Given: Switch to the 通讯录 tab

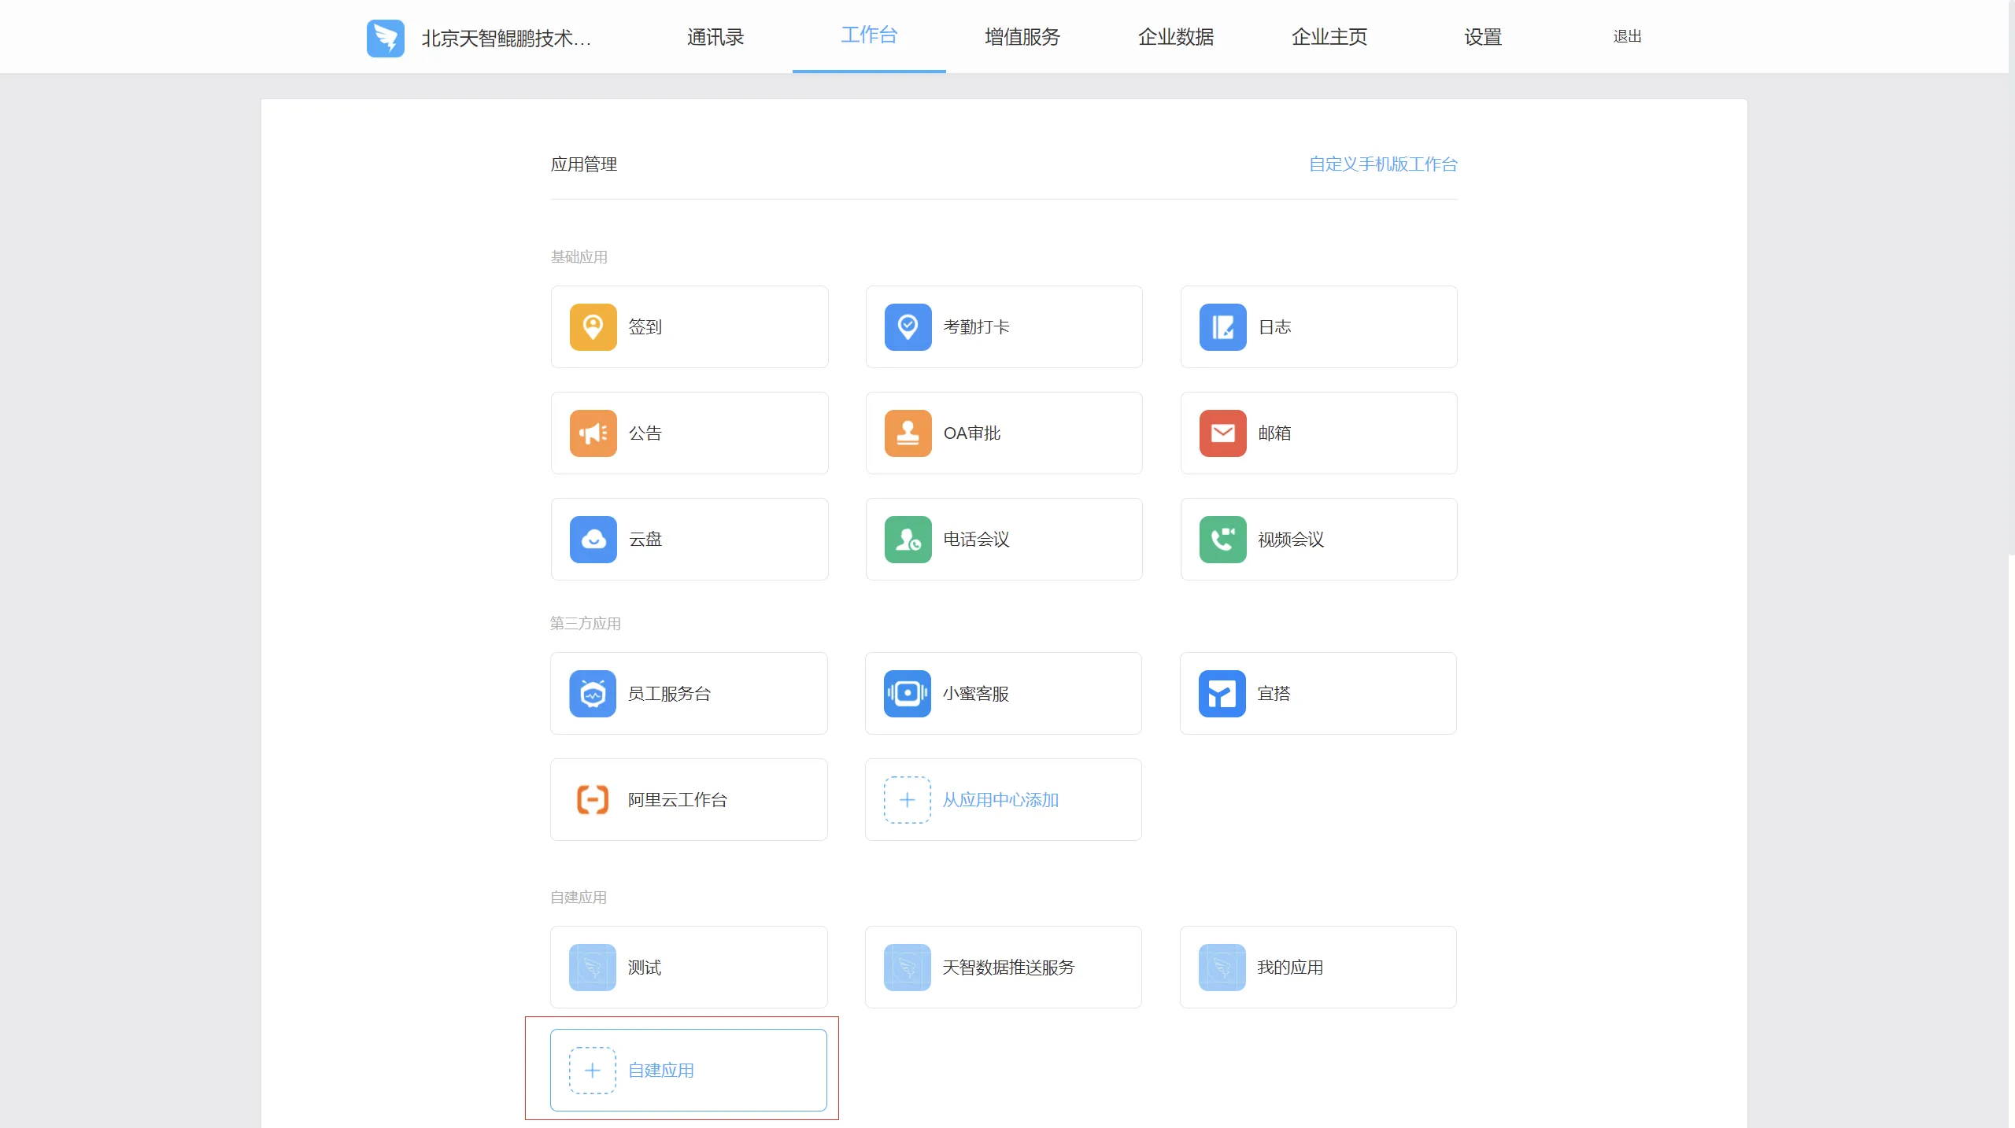Looking at the screenshot, I should pyautogui.click(x=715, y=37).
